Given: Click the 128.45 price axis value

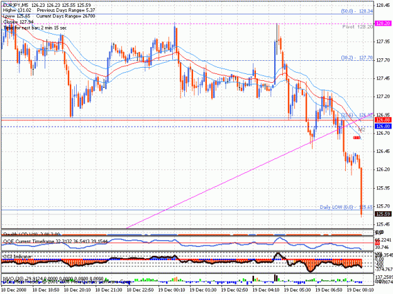Looking at the screenshot, I should pyautogui.click(x=383, y=5).
